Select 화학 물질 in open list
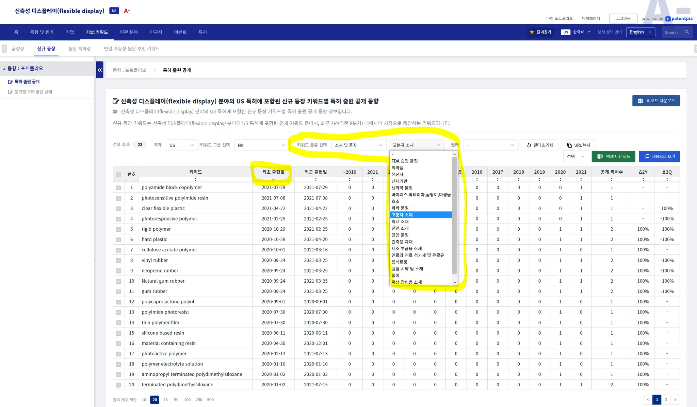Screen dimensions: 697x407 [x=400, y=208]
